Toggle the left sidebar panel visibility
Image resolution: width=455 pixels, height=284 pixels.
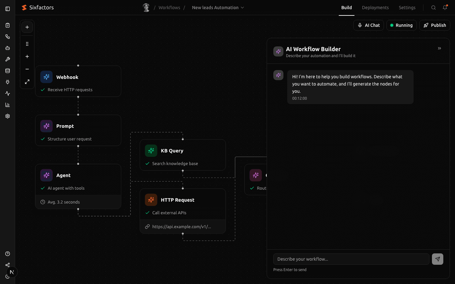coord(8,9)
